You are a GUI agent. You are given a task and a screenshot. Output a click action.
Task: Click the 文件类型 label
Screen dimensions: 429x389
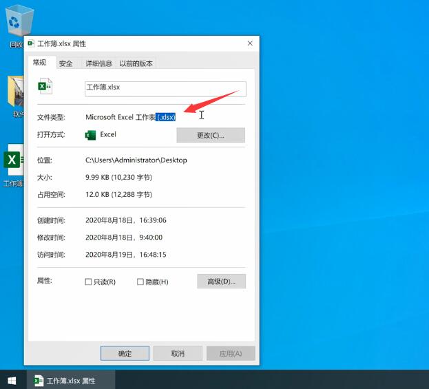(51, 117)
